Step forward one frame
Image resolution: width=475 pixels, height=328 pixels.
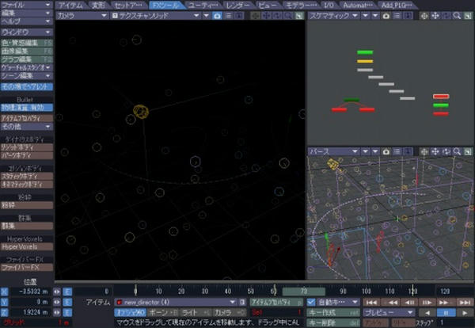tap(427, 302)
